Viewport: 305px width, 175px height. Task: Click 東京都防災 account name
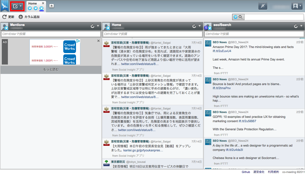pos(118,162)
